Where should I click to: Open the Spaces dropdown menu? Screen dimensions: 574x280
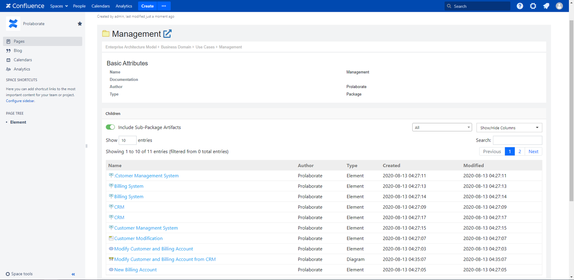(59, 6)
